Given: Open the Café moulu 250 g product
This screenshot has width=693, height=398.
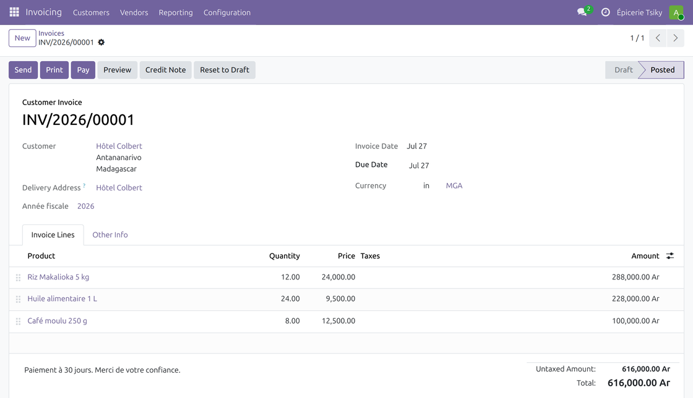Looking at the screenshot, I should 58,321.
